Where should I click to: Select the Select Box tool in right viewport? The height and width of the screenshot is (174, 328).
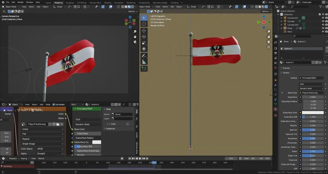[x=144, y=18]
